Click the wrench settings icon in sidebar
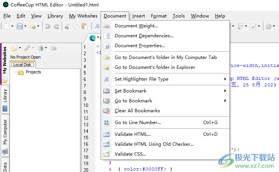 point(27,48)
